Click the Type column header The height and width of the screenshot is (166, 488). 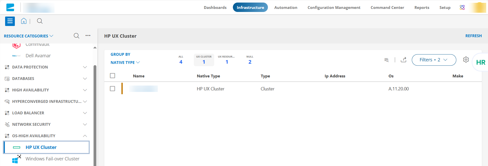(x=265, y=76)
